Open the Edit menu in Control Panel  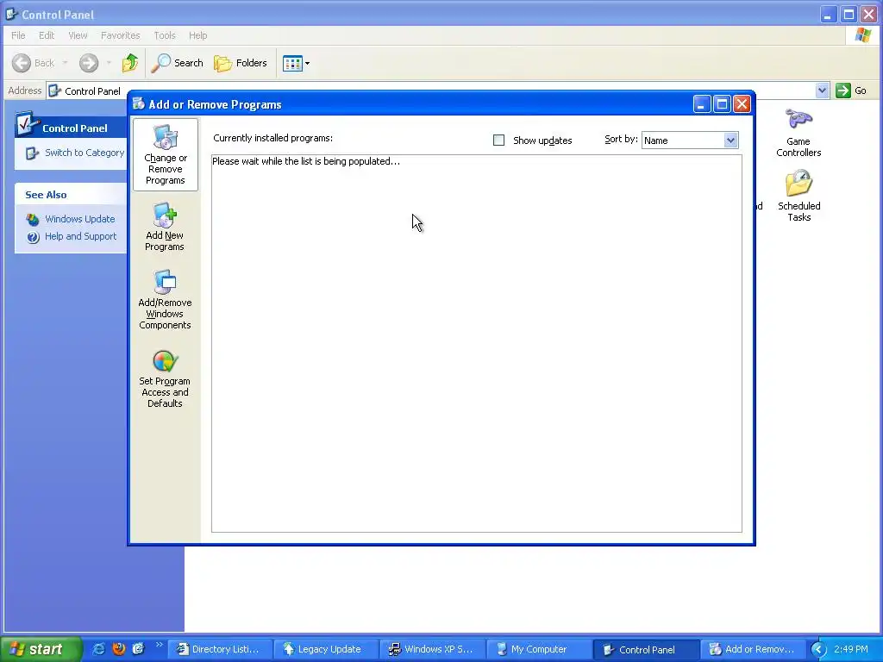coord(47,35)
